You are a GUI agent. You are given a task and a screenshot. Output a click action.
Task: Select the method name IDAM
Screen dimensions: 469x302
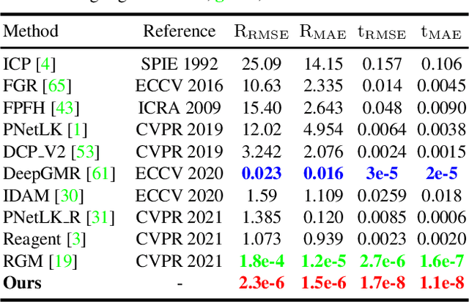pos(26,196)
